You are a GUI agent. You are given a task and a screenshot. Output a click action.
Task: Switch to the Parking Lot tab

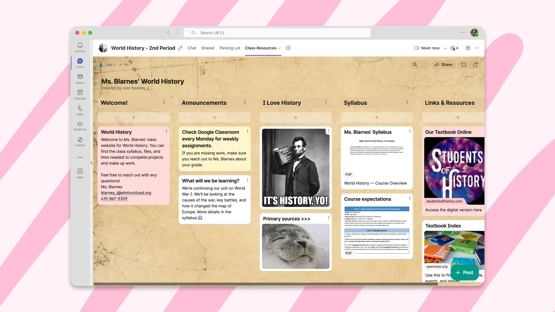(229, 48)
